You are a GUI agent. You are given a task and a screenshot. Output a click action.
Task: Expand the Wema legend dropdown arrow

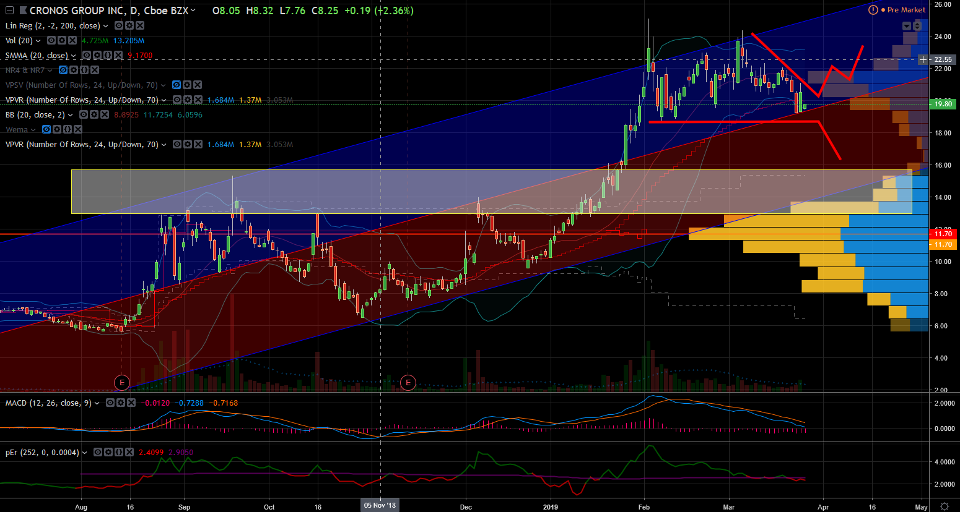point(33,130)
